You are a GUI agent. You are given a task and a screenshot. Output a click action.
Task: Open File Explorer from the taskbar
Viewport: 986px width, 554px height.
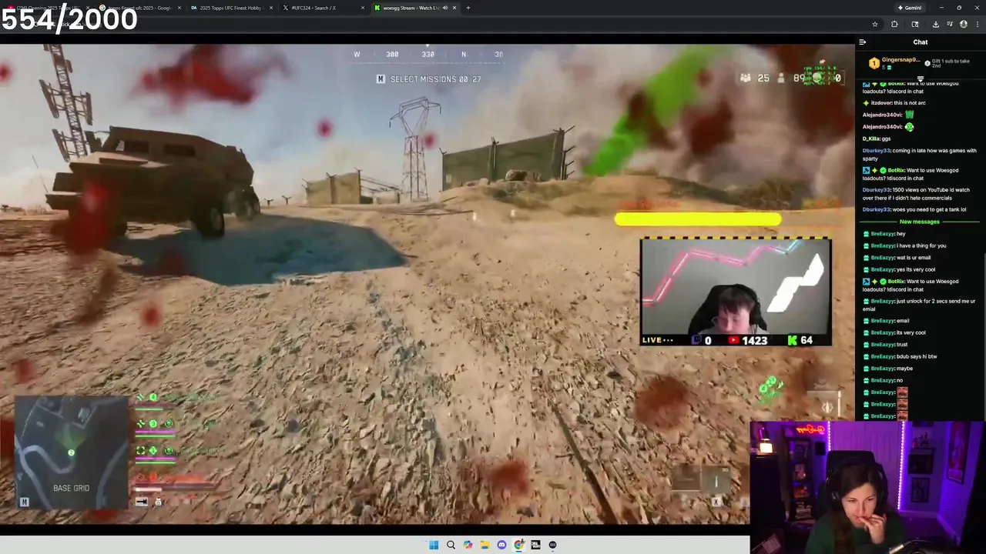(485, 545)
